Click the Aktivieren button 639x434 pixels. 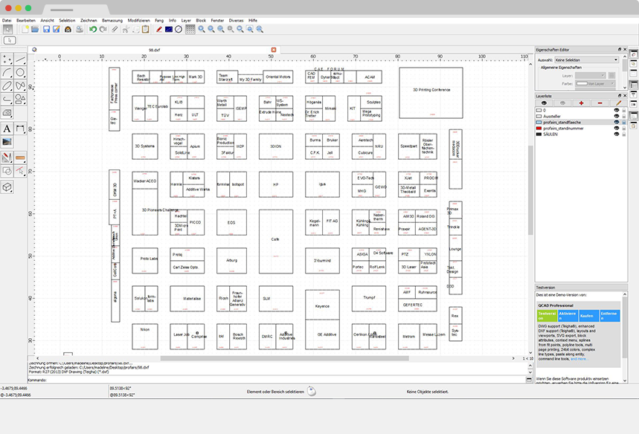click(568, 316)
